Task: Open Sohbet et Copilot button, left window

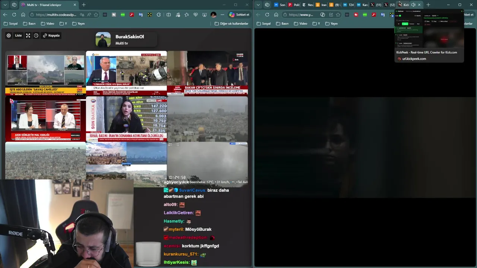Action: click(239, 15)
